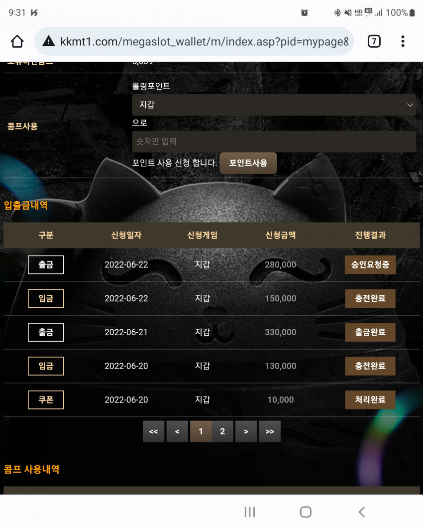
Task: Click 입금 tag on the 130,000 row
Action: tap(46, 366)
